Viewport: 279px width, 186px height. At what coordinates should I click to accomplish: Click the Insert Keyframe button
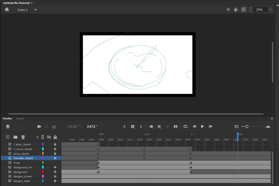point(133,126)
